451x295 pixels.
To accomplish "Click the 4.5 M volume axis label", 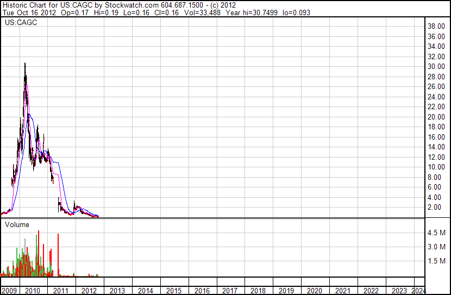I will click(x=436, y=233).
